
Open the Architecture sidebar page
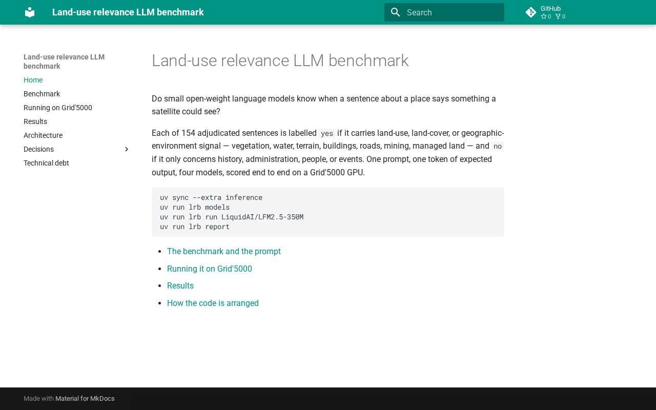(43, 135)
